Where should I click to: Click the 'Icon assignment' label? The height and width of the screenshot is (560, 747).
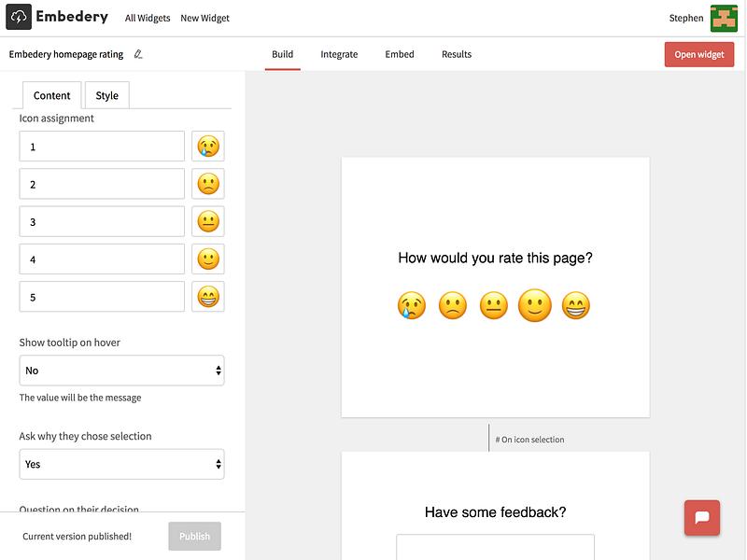pyautogui.click(x=56, y=119)
